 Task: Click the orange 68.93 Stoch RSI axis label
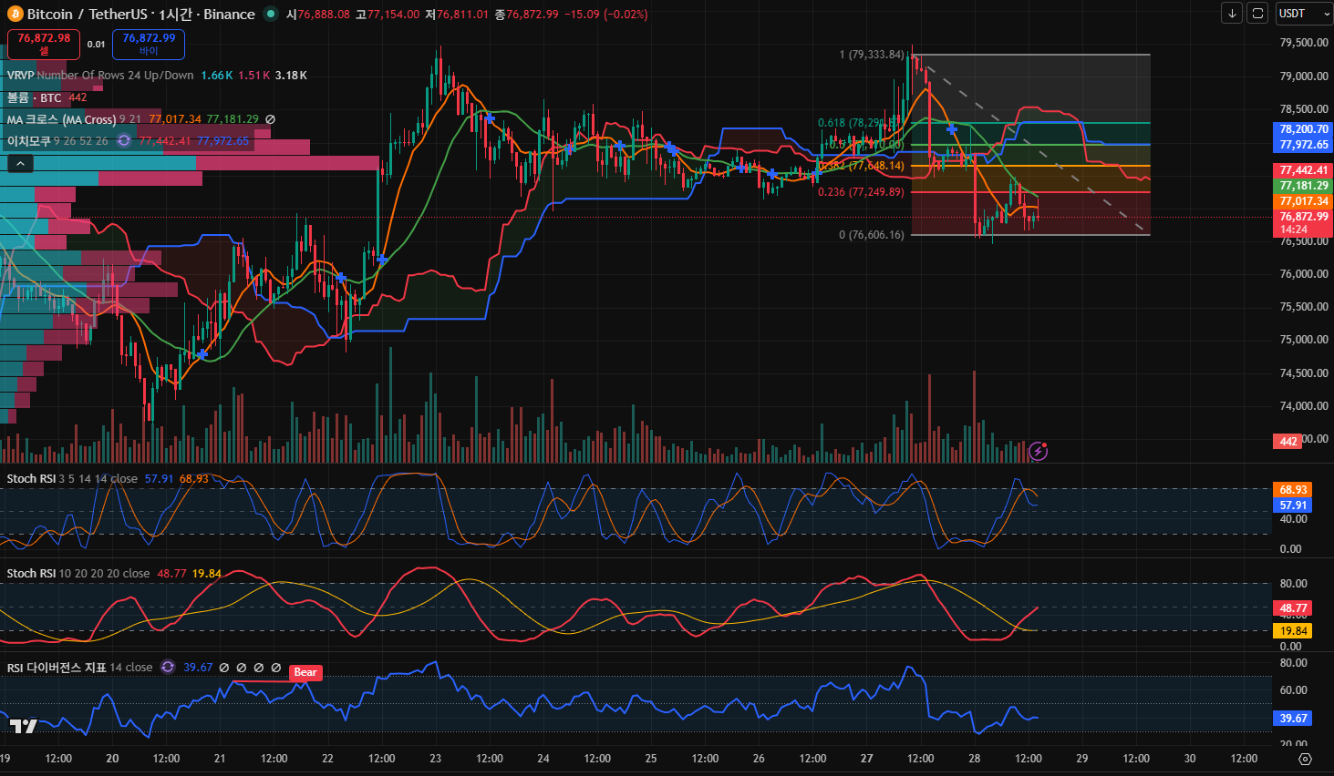[x=1293, y=490]
